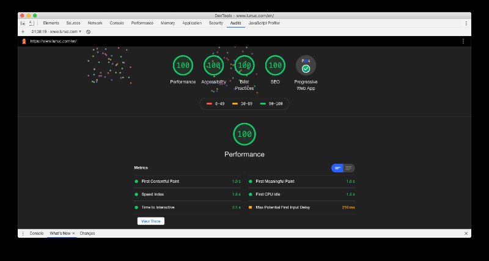Switch metrics to the expanded description view
Viewport: 489px width, 261px height.
click(x=349, y=168)
